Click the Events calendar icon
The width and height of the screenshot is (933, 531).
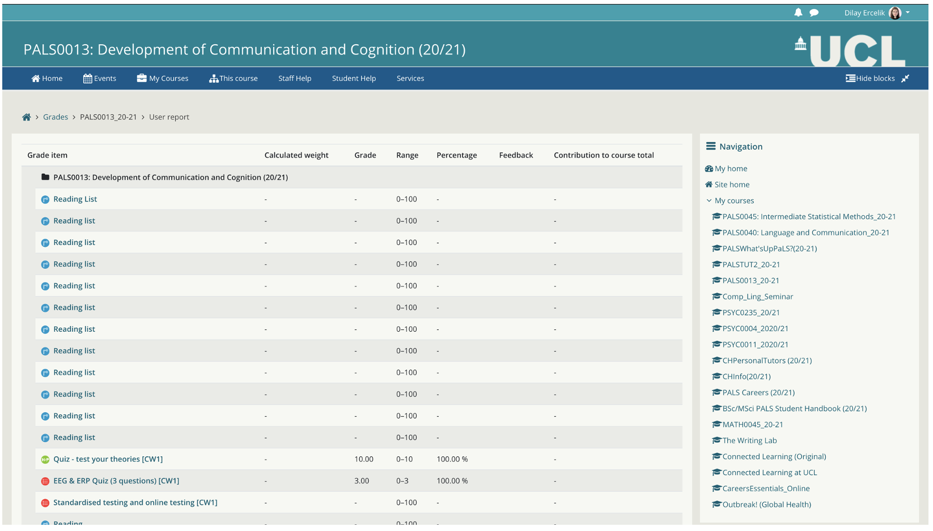pyautogui.click(x=87, y=79)
